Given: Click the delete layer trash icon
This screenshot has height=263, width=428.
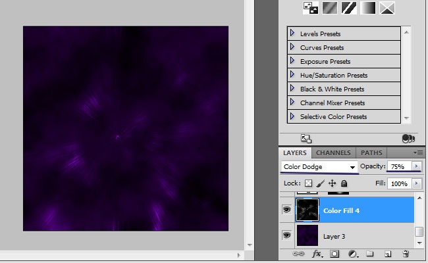Looking at the screenshot, I should (x=406, y=254).
